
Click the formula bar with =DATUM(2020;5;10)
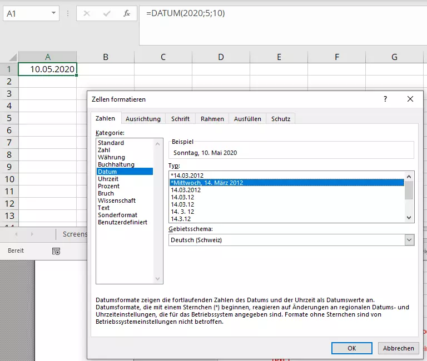[x=283, y=26]
